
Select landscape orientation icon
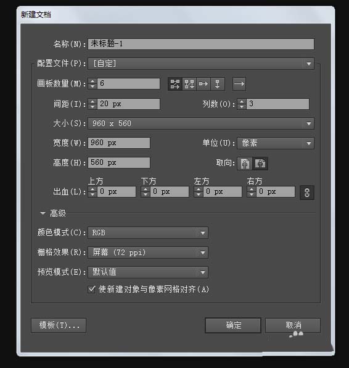click(260, 164)
